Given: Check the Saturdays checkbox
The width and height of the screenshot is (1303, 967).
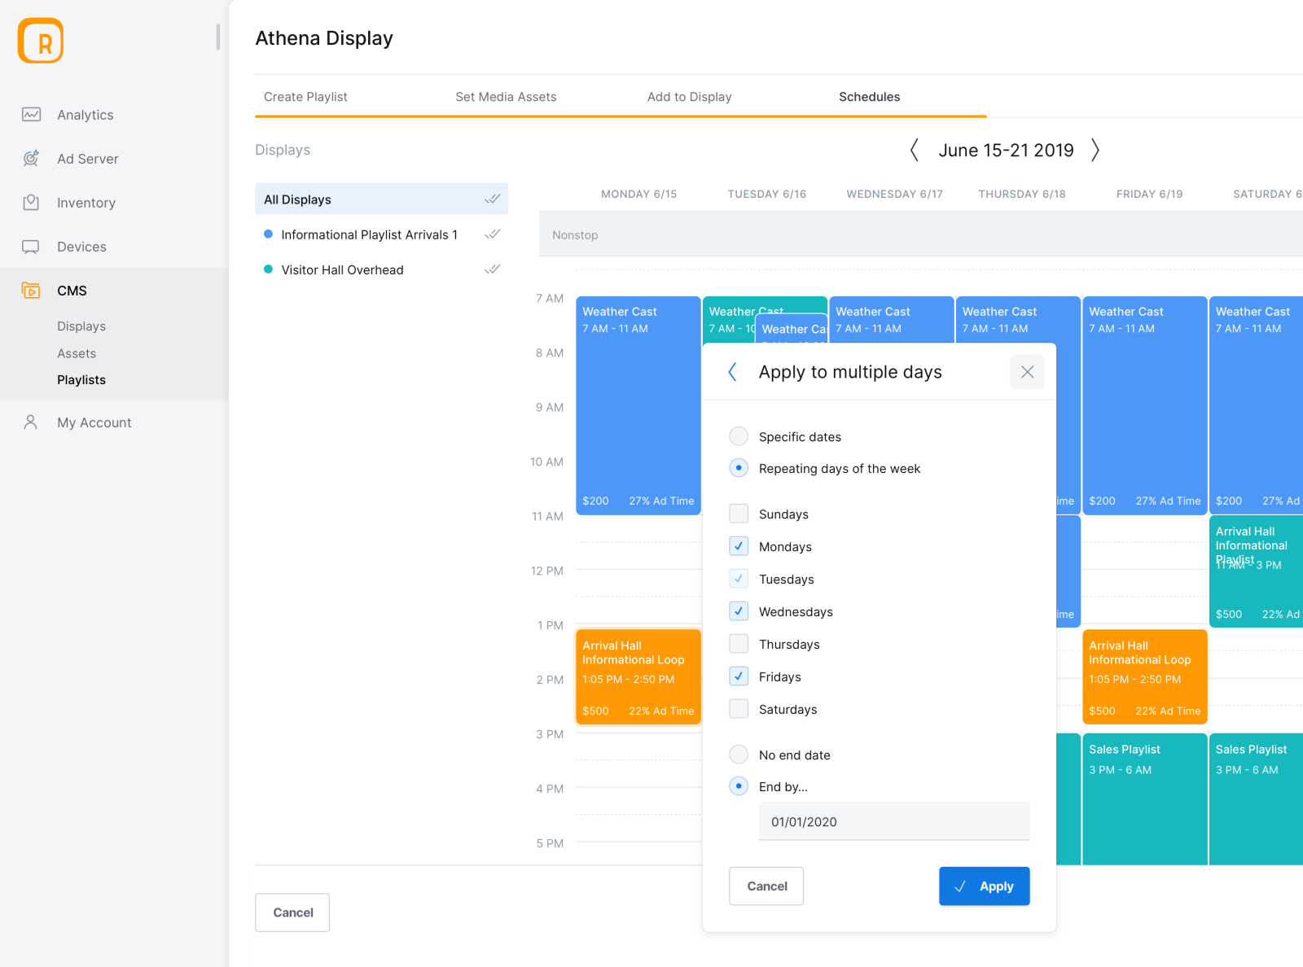Looking at the screenshot, I should click(x=739, y=709).
